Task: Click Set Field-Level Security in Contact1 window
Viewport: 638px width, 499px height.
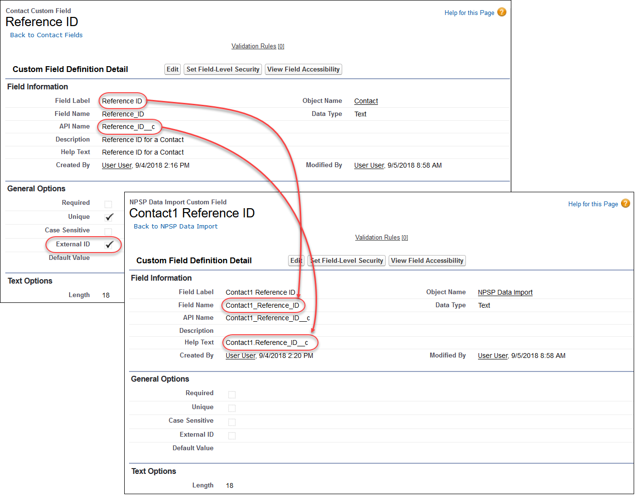Action: point(348,261)
